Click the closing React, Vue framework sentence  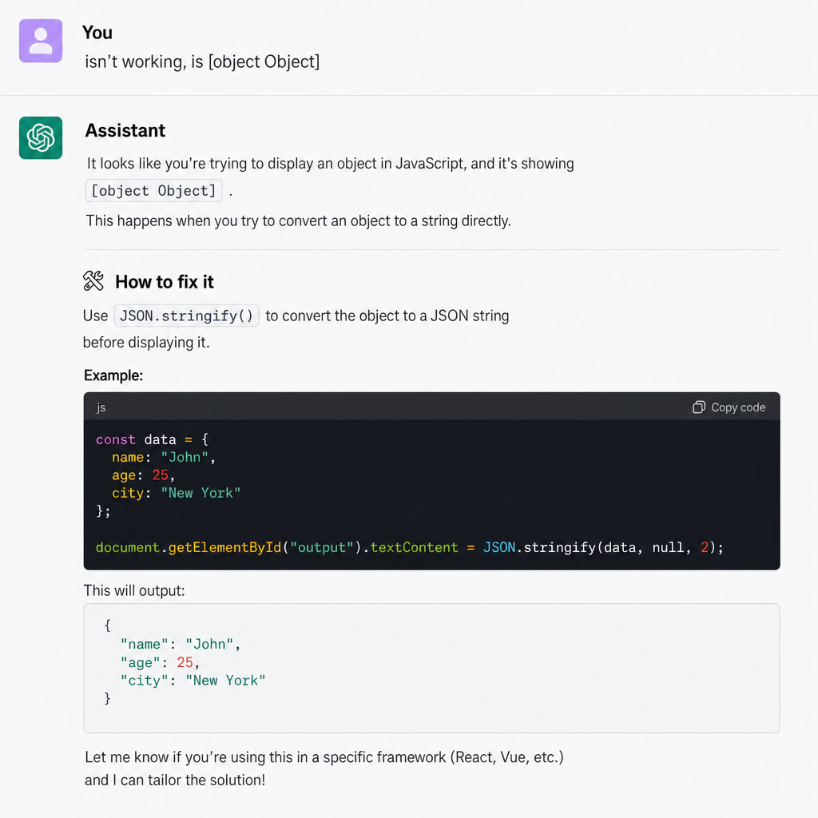pos(324,768)
